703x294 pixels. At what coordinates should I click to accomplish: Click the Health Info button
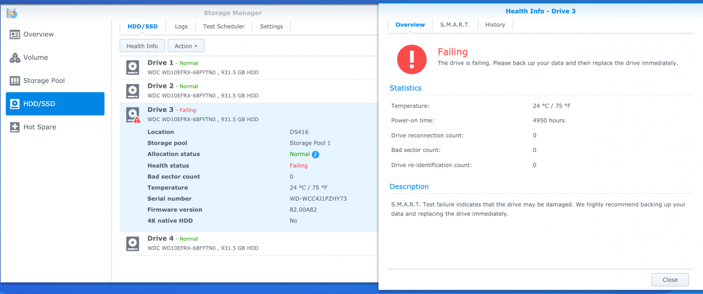pos(142,46)
